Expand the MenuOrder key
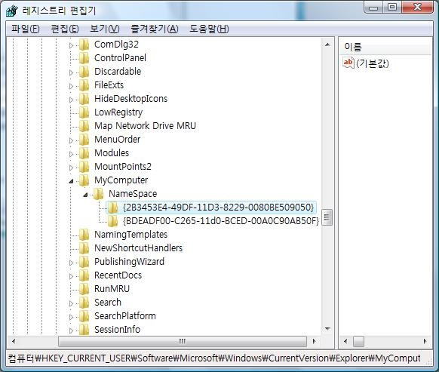 click(x=71, y=140)
